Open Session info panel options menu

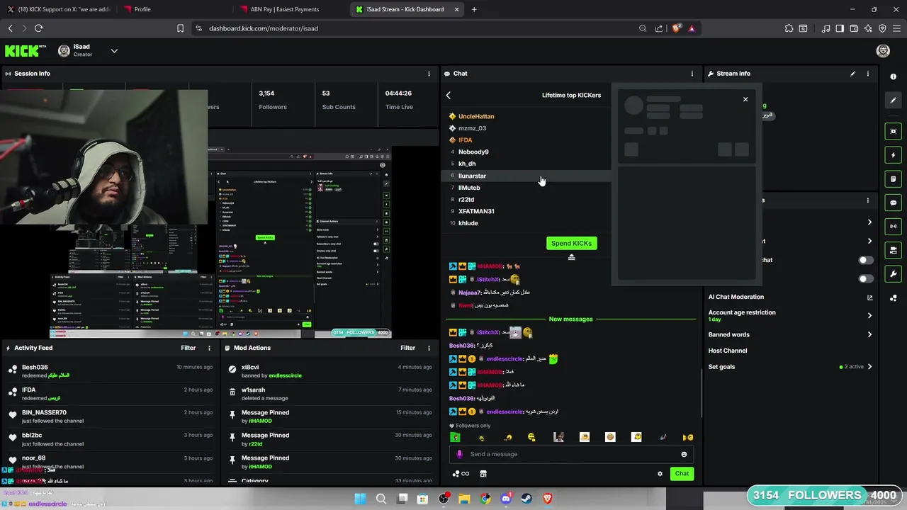click(429, 74)
